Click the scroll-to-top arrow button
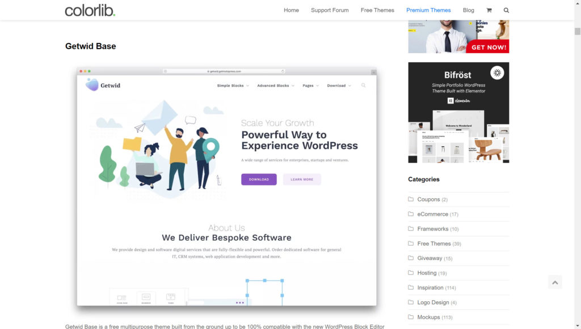 point(555,283)
